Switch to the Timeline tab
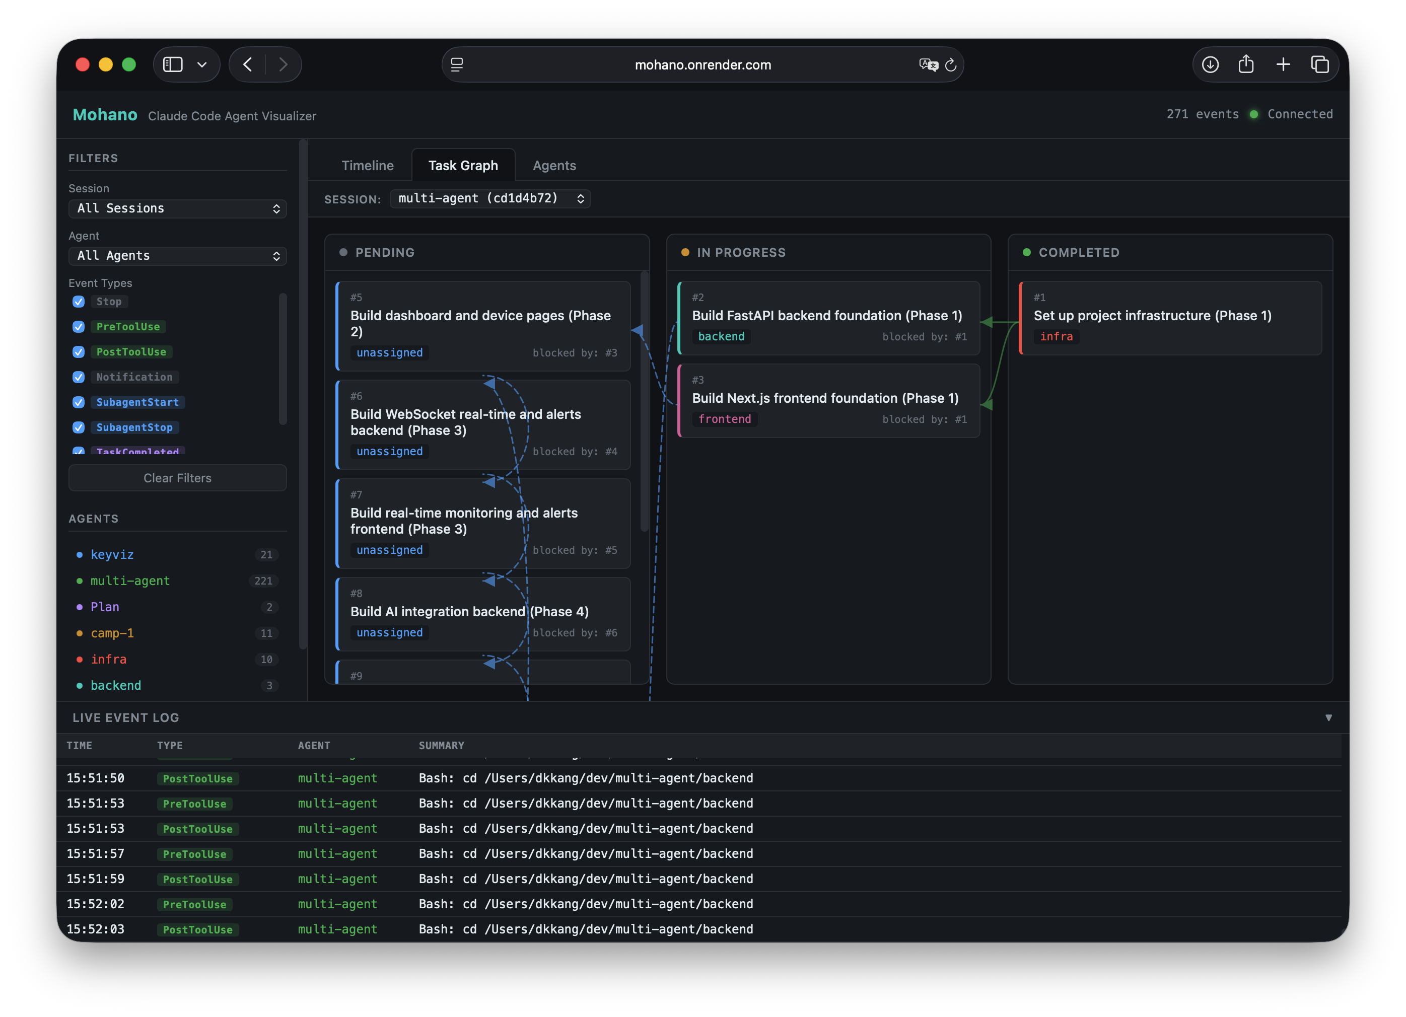The image size is (1406, 1017). pyautogui.click(x=367, y=165)
